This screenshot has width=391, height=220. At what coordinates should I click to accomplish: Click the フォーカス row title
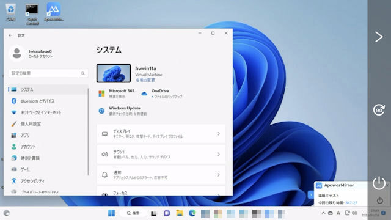[120, 193]
